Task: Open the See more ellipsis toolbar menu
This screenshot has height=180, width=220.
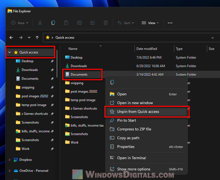Action: coord(170,23)
